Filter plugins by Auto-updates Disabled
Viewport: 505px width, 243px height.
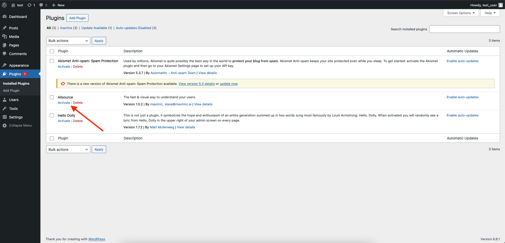coord(133,28)
